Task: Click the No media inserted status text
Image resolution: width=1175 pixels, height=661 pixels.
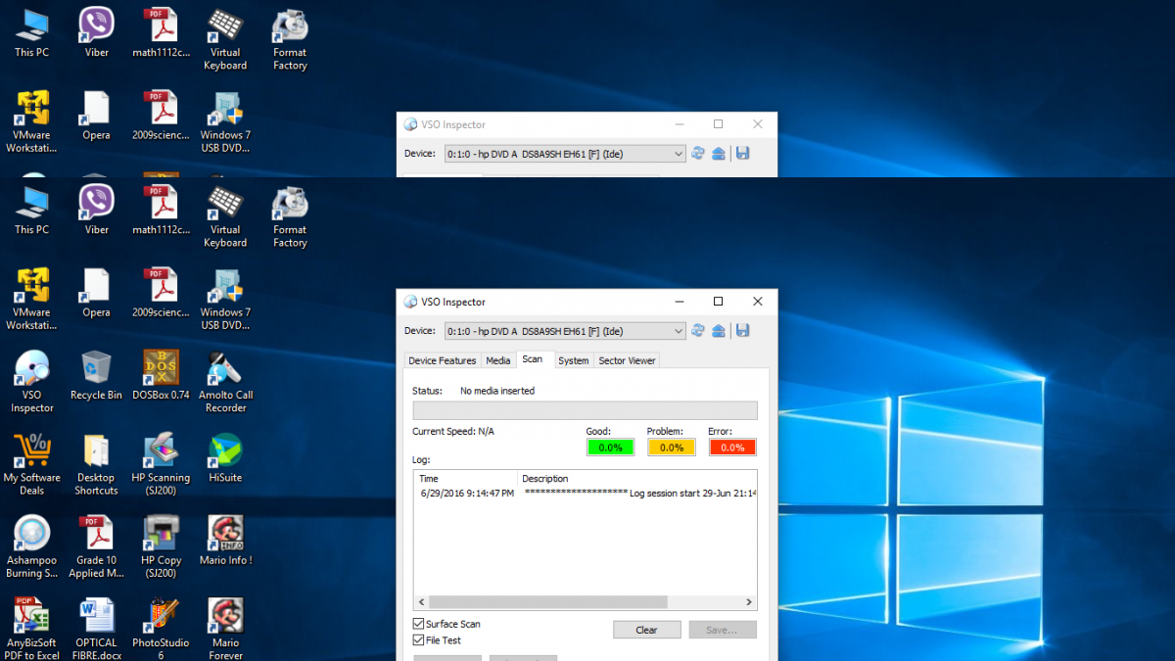Action: 497,391
